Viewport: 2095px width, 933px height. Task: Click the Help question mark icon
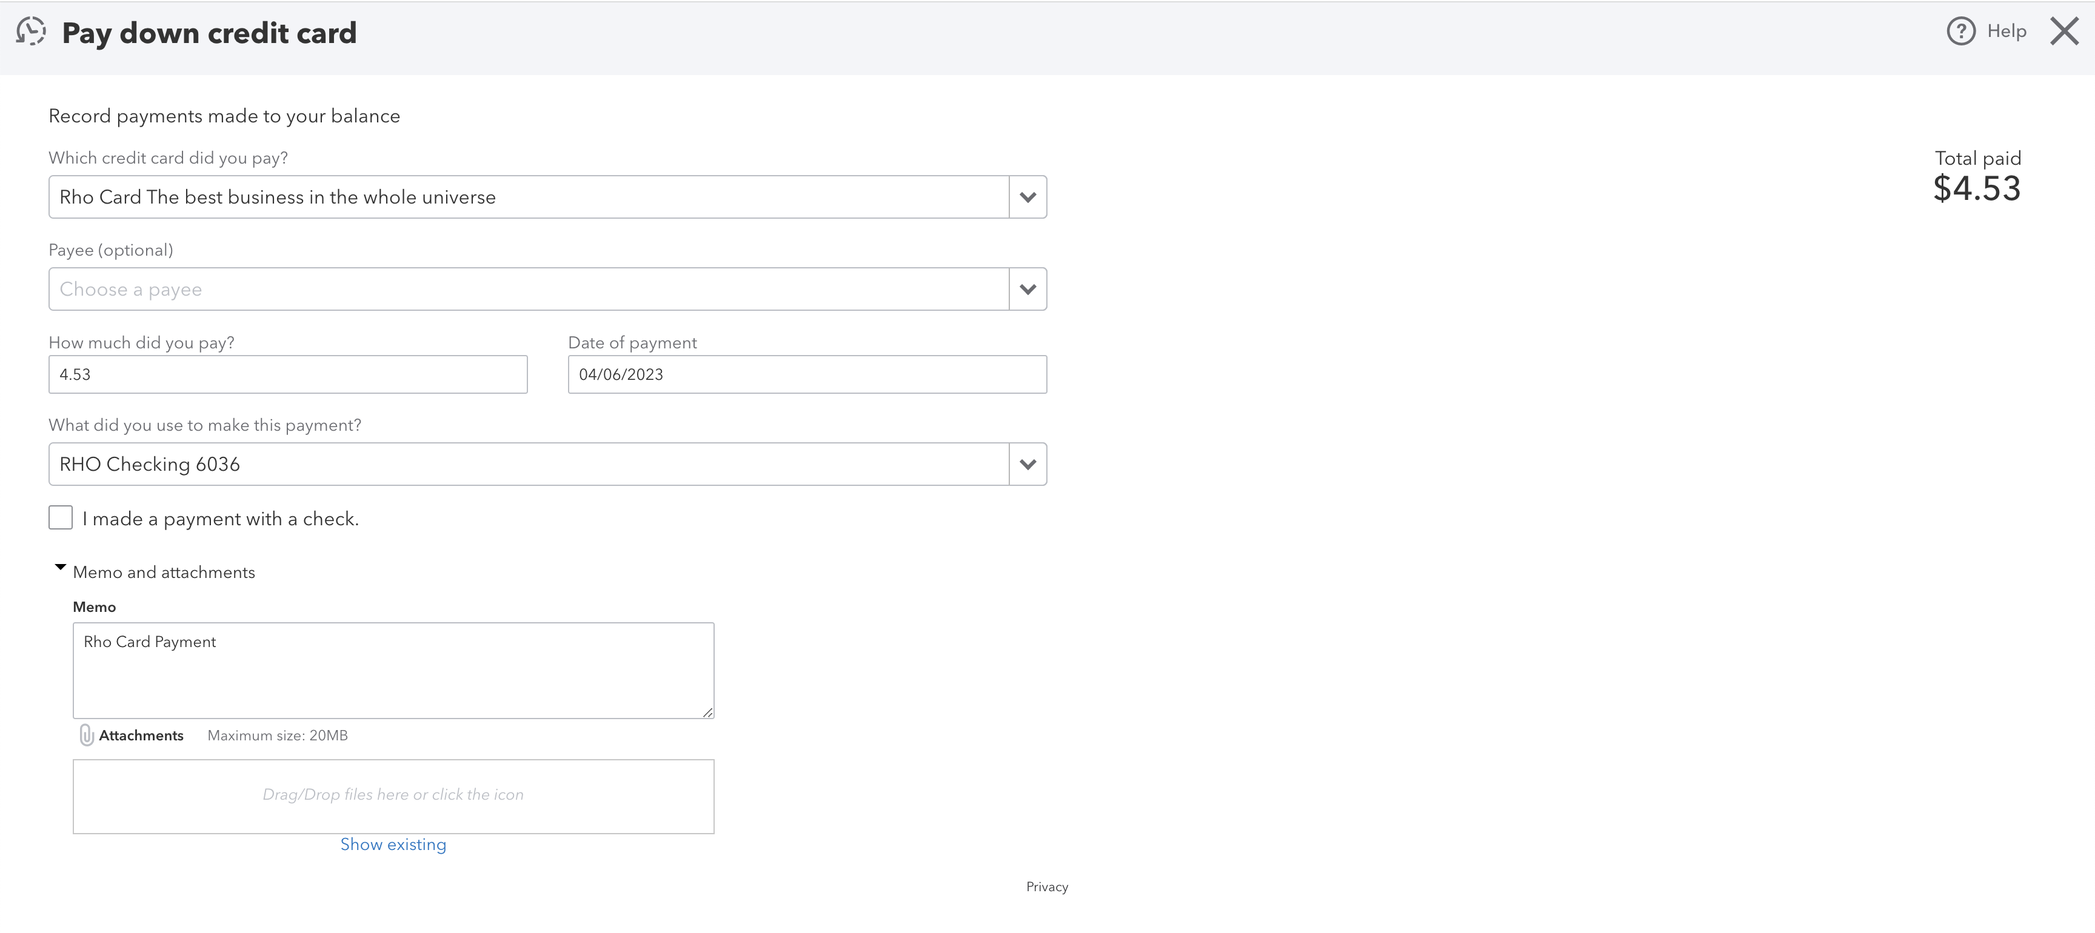coord(1961,32)
